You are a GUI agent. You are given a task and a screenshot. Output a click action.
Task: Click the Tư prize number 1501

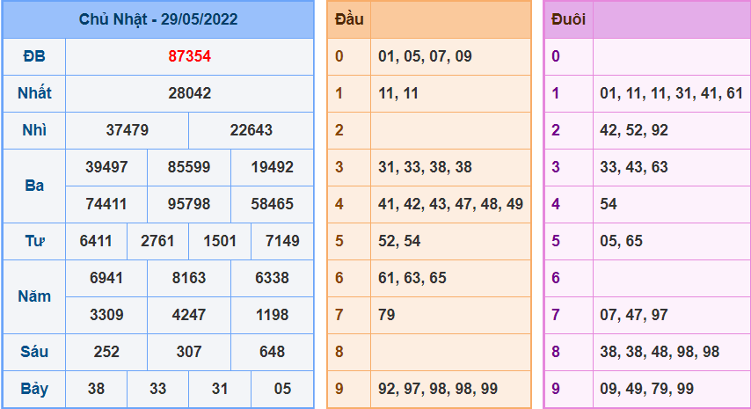(x=220, y=241)
